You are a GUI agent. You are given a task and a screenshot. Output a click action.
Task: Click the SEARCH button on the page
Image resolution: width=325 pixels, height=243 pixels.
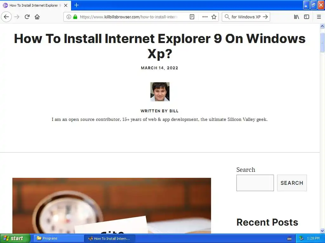(292, 183)
